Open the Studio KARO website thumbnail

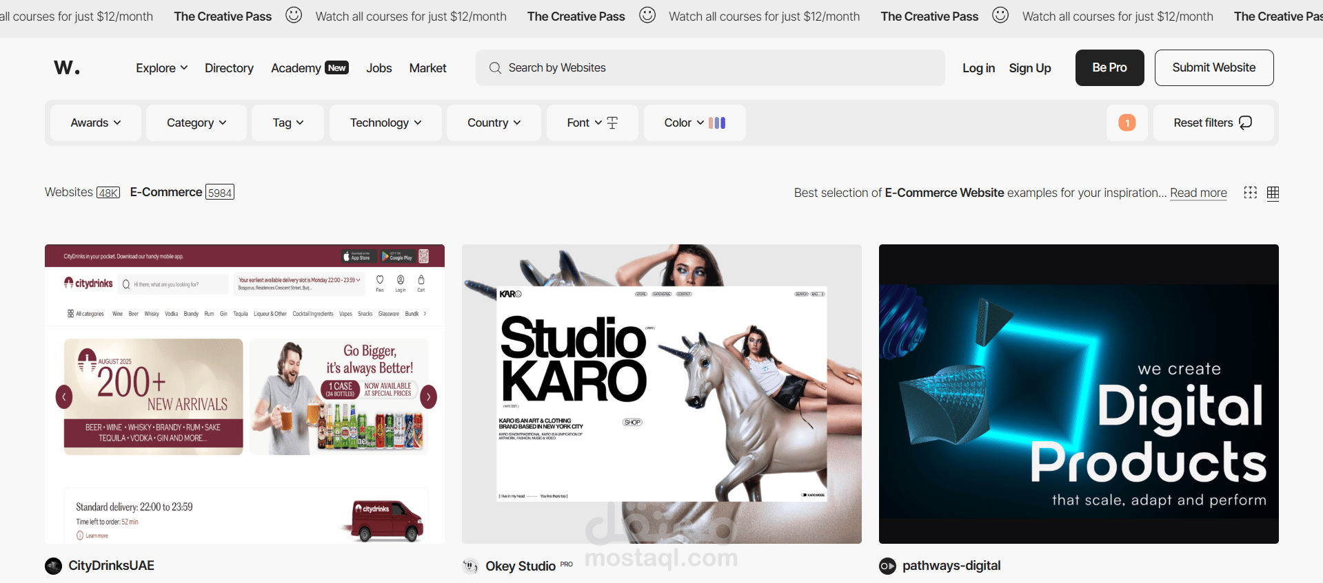662,394
